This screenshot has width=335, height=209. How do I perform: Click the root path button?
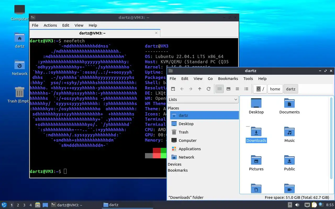coord(260,89)
